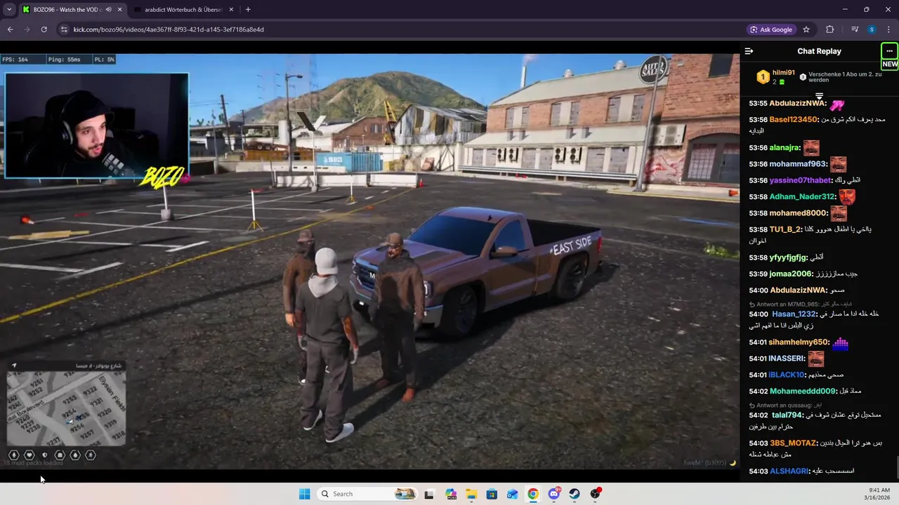Open Discord from the taskbar
Viewport: 899px width, 505px height.
pyautogui.click(x=554, y=494)
